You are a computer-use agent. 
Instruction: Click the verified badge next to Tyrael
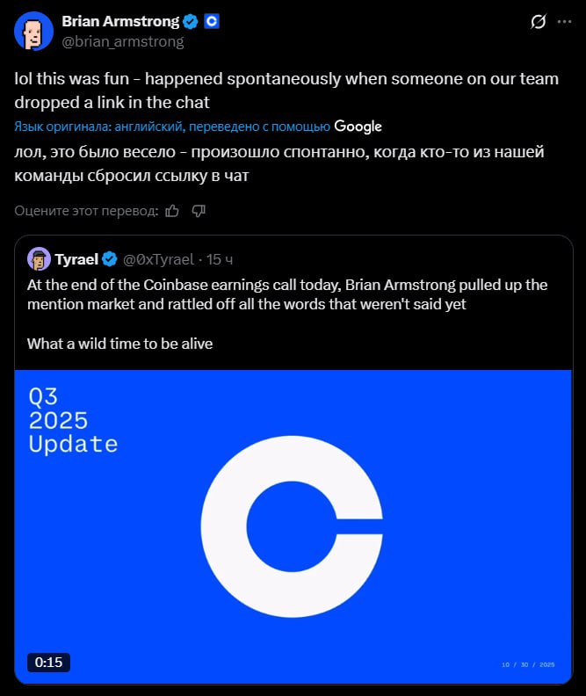pyautogui.click(x=110, y=259)
